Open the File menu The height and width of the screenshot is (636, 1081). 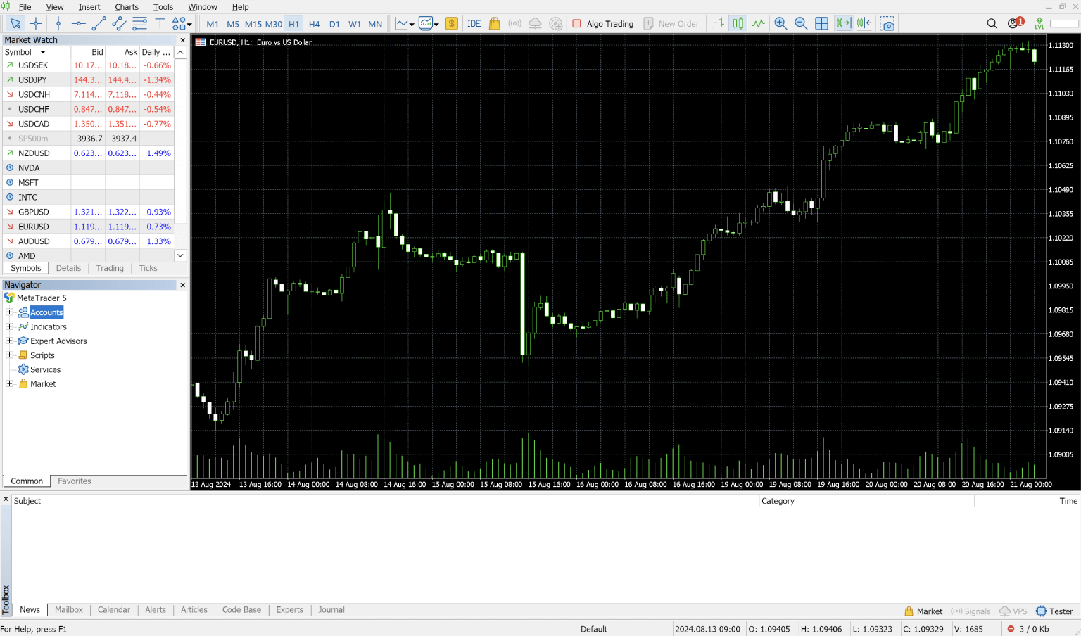[x=25, y=7]
